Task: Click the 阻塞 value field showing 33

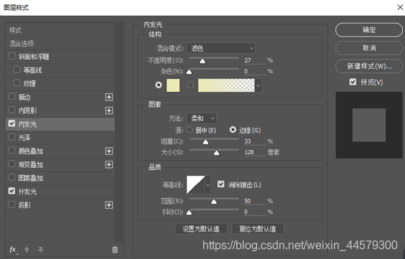Action: (x=254, y=141)
